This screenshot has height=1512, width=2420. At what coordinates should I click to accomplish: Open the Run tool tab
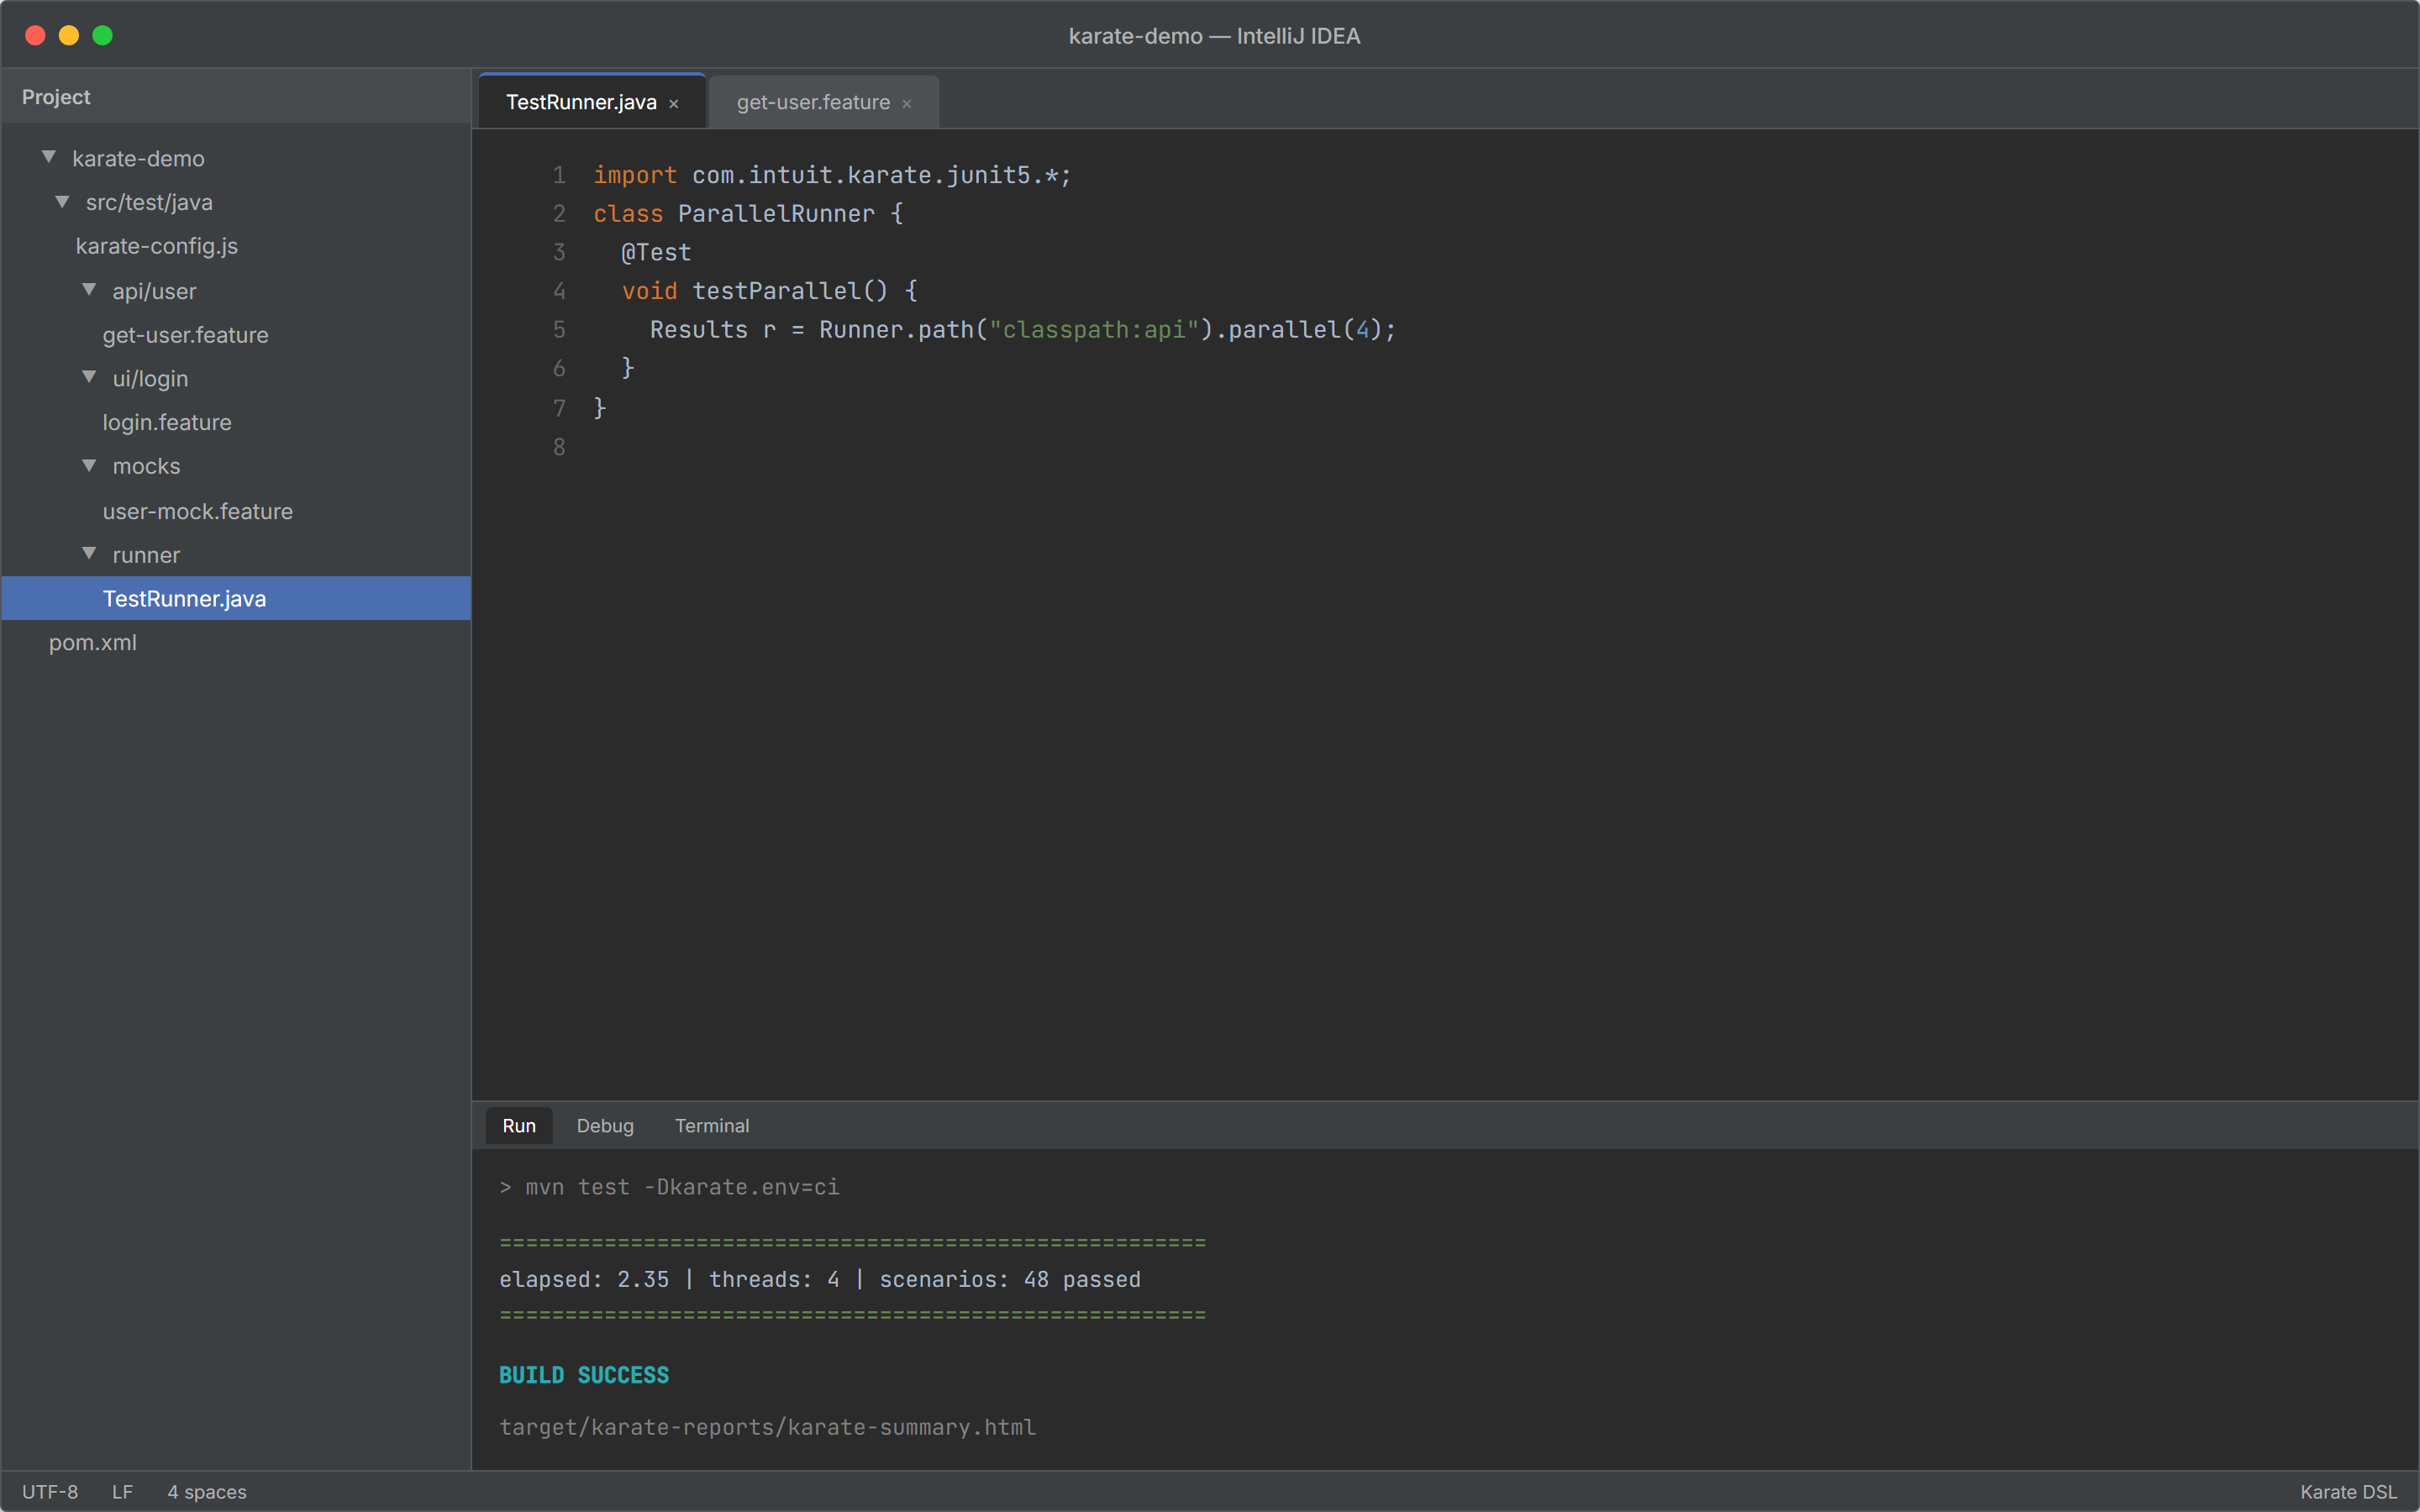(x=519, y=1125)
